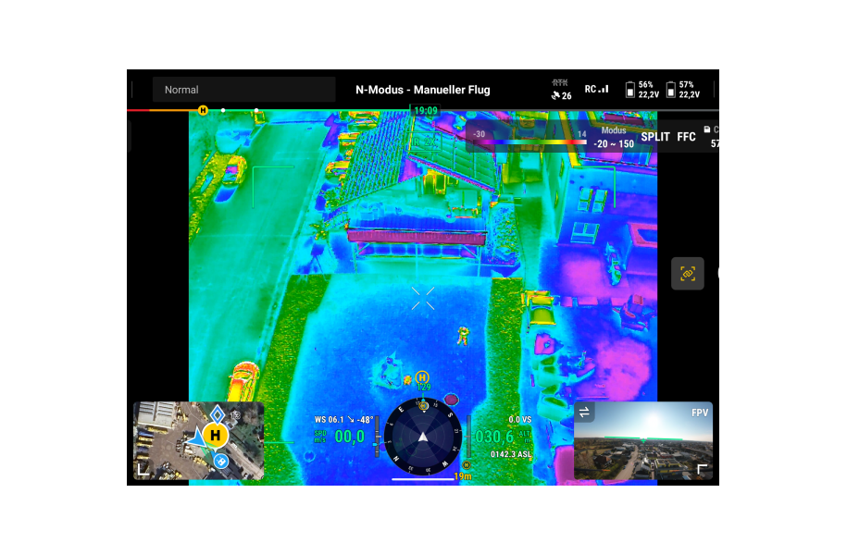Click the home point H marker on map
Viewport: 847px width, 555px height.
(x=216, y=435)
